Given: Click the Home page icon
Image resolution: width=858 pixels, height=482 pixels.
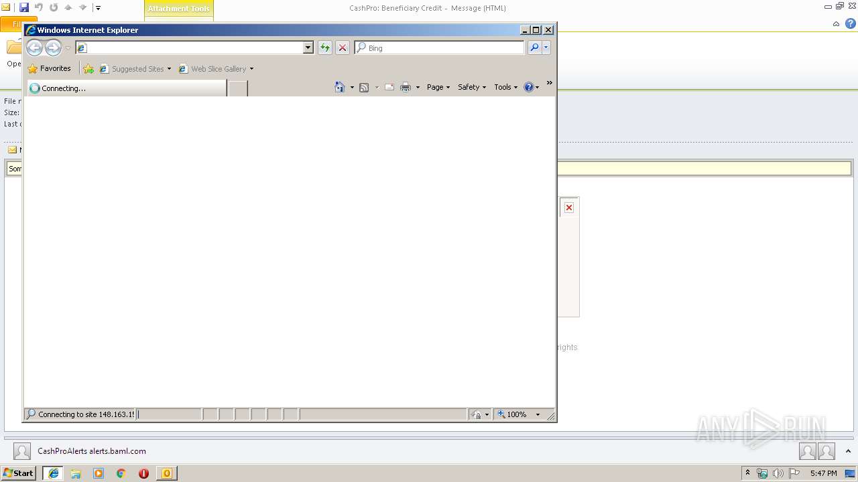Looking at the screenshot, I should [x=340, y=87].
